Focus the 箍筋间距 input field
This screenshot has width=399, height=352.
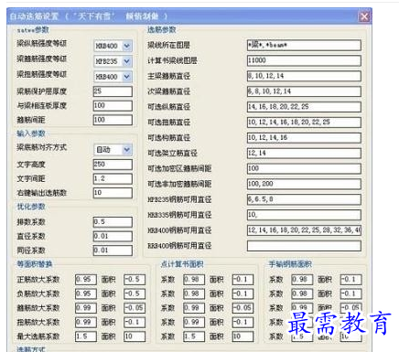(113, 120)
